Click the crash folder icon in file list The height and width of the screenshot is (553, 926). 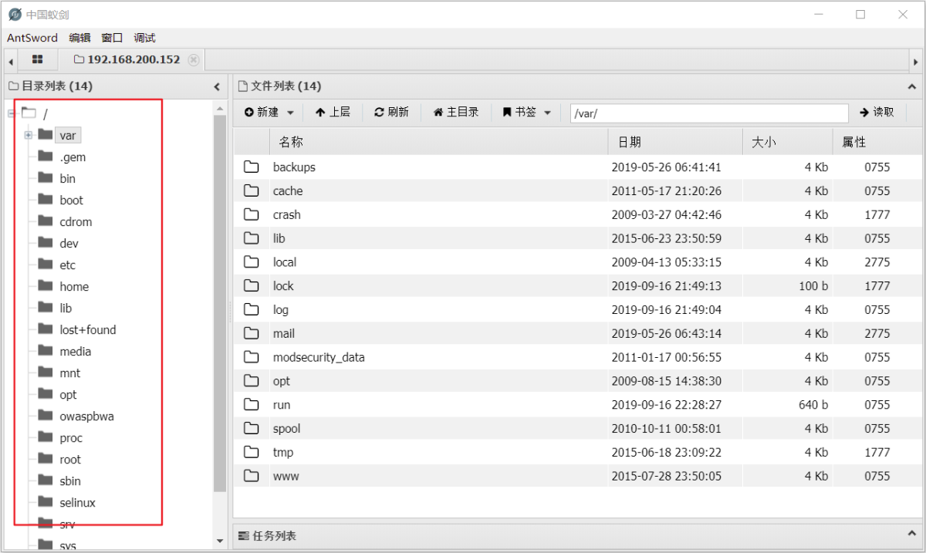coord(251,214)
